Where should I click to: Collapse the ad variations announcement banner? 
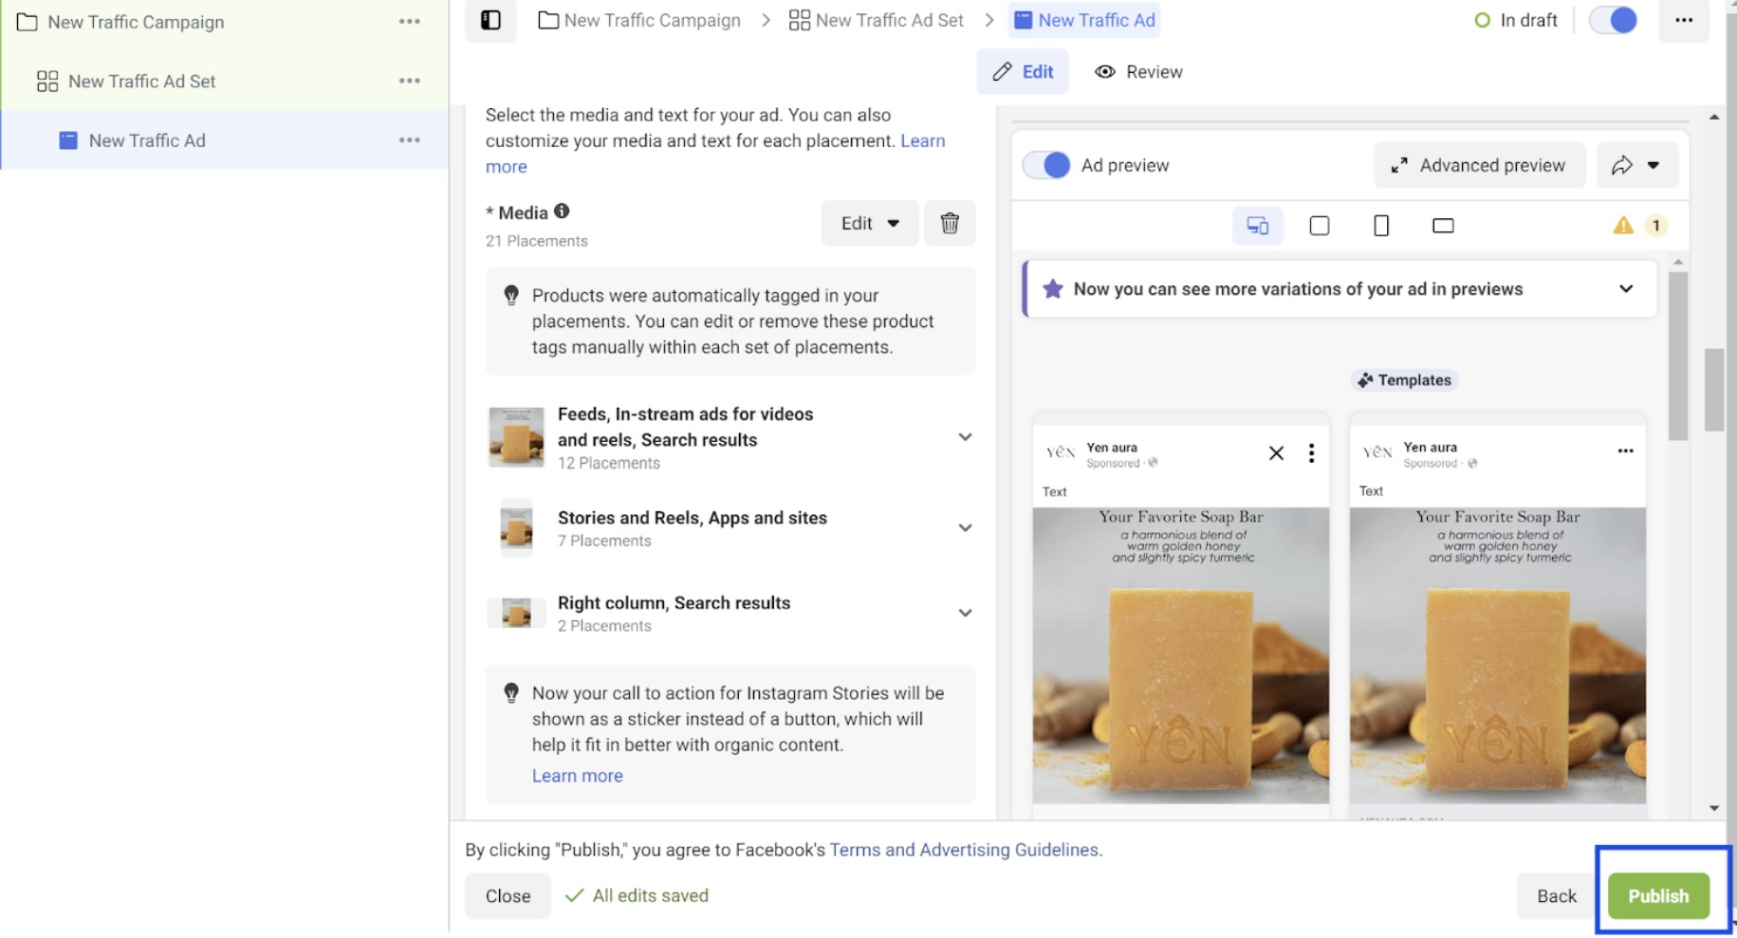click(1626, 289)
